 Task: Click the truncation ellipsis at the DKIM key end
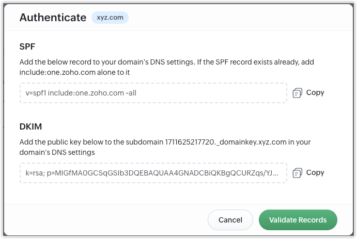(x=275, y=173)
